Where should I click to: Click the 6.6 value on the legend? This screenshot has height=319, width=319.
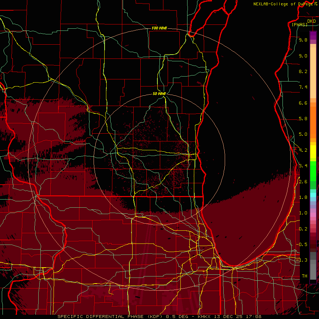303,103
